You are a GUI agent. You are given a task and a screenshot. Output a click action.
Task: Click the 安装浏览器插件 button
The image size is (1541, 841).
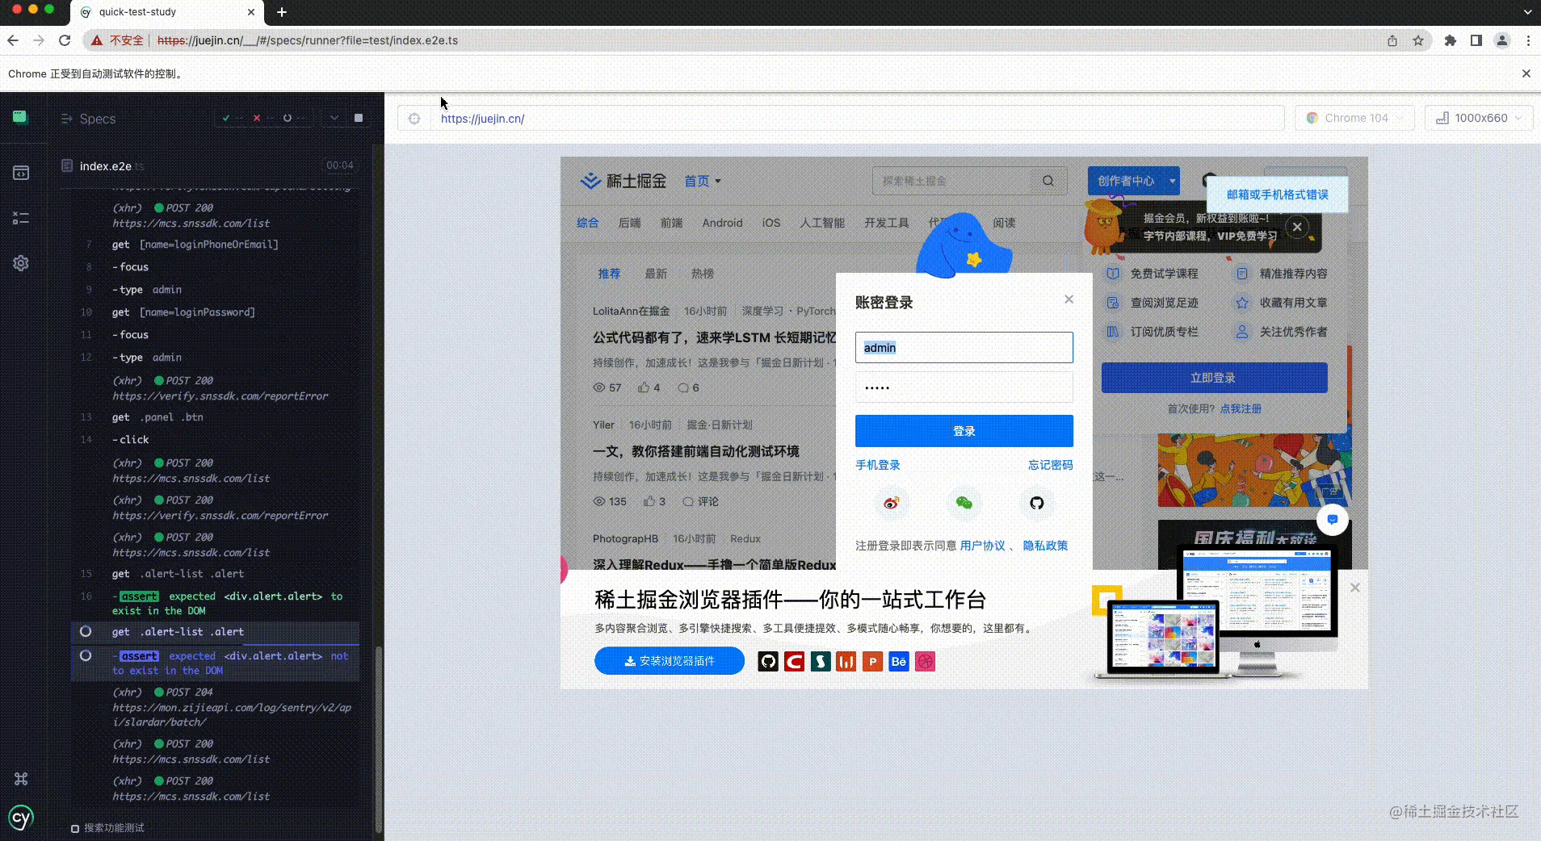click(x=670, y=661)
